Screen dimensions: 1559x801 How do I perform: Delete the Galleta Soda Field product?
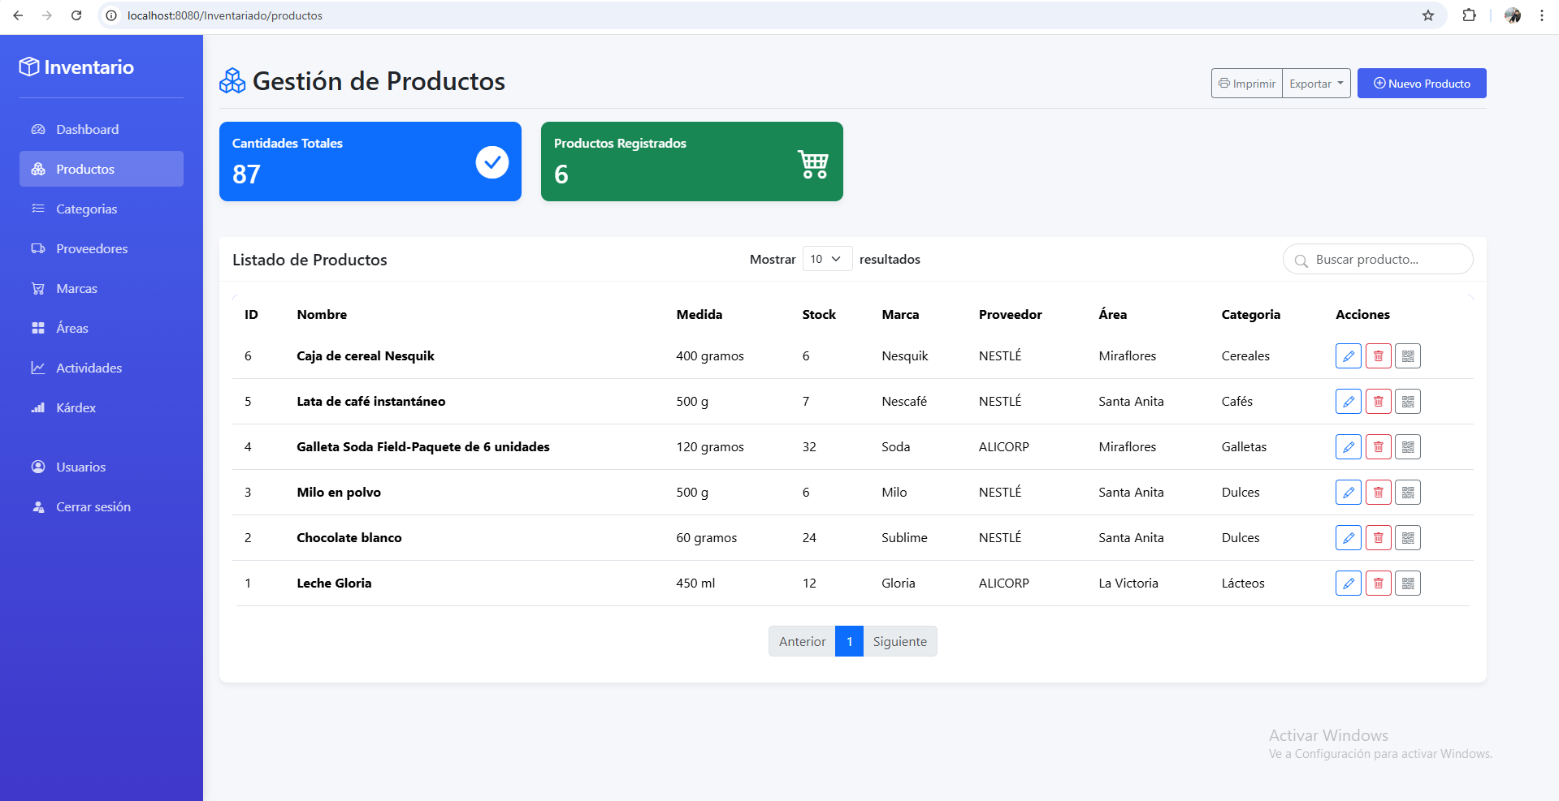(1378, 447)
